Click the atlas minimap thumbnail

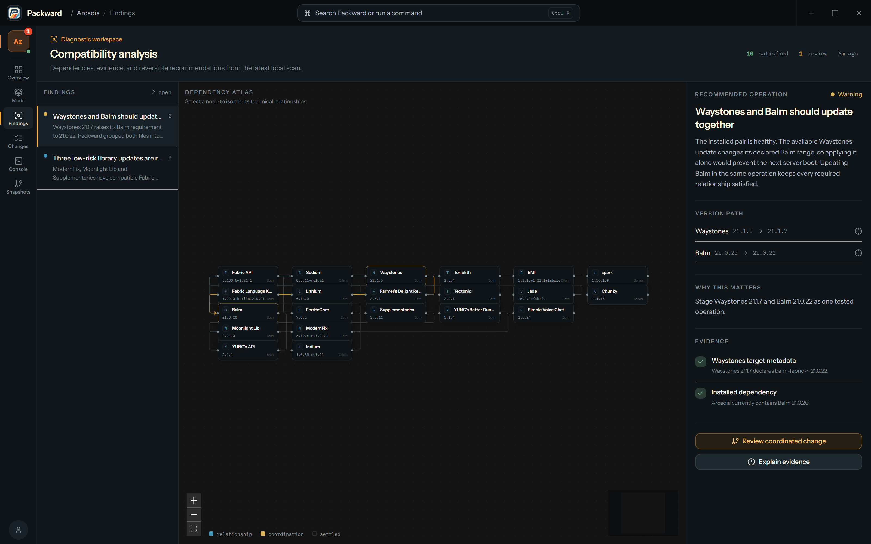pos(643,513)
